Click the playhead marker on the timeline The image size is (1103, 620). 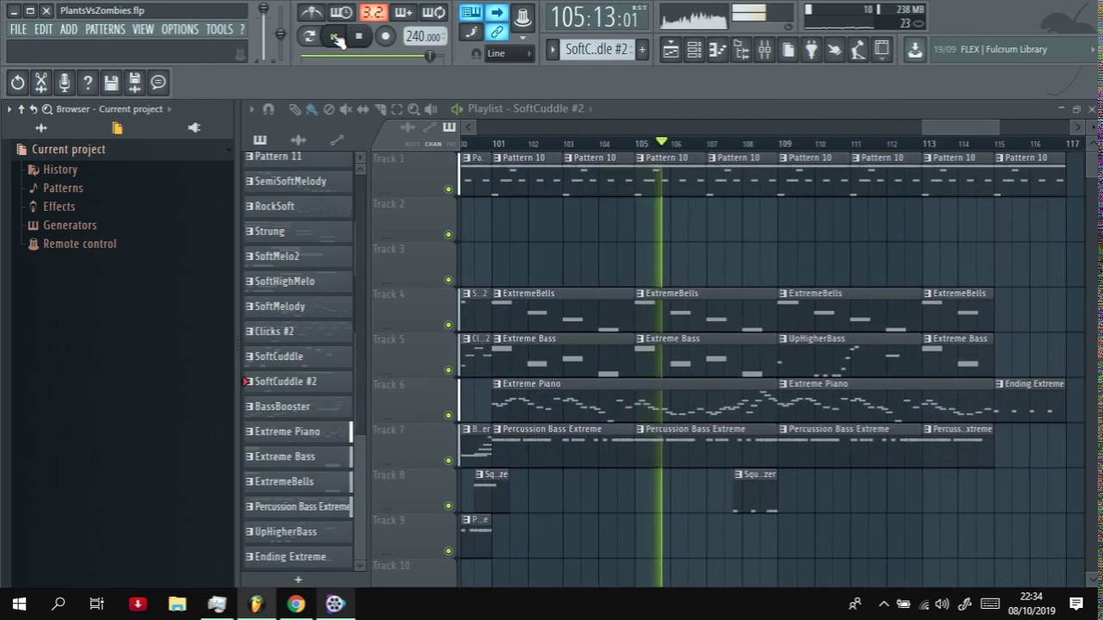(x=661, y=141)
